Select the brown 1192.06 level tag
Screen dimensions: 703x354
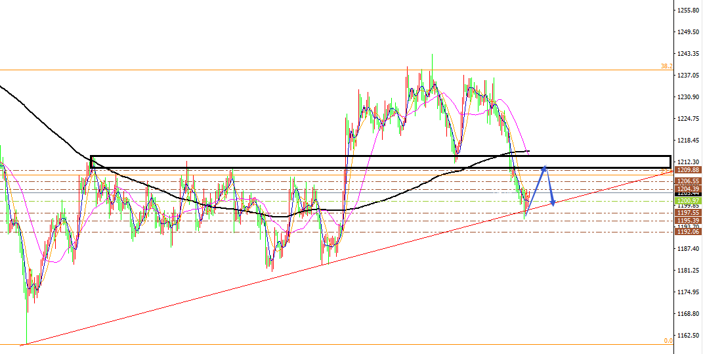688,232
